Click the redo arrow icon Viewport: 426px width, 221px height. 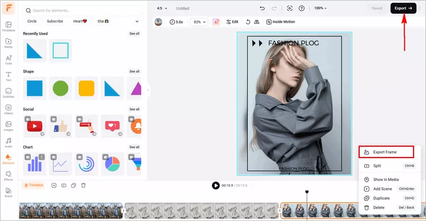click(274, 8)
